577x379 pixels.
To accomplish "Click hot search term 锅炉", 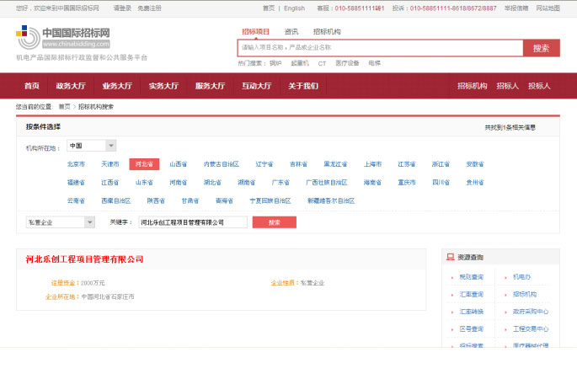I will (275, 63).
